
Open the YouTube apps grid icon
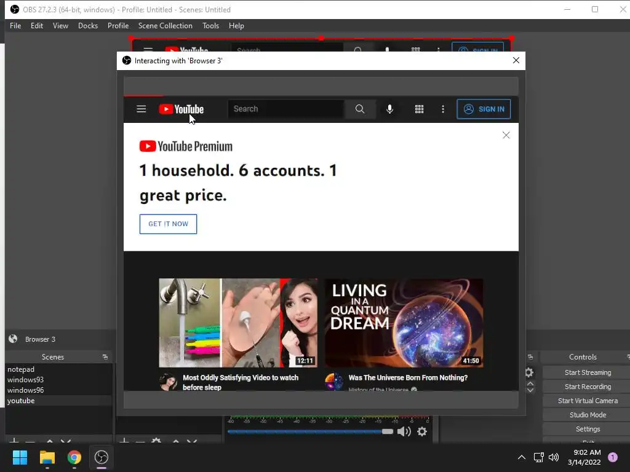419,109
